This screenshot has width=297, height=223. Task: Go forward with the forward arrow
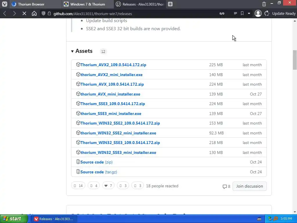pyautogui.click(x=15, y=13)
